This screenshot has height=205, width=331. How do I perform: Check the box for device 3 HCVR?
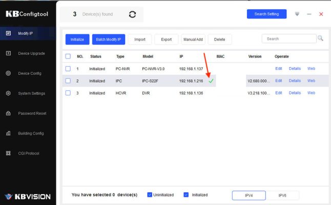coord(68,93)
